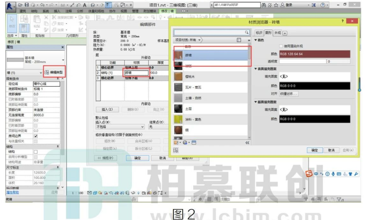
Task: Click the Visual Style cube icon in the view bar
Action: [x=95, y=193]
